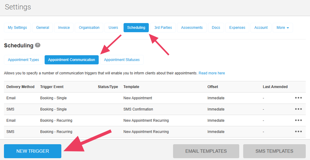Click Booking - Recurring in the SMS row
The width and height of the screenshot is (310, 160).
coord(56,132)
